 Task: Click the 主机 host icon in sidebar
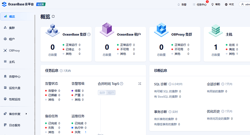point(5,61)
